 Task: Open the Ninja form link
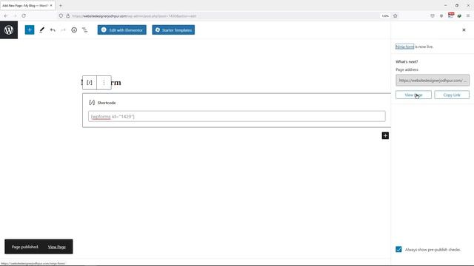click(404, 47)
